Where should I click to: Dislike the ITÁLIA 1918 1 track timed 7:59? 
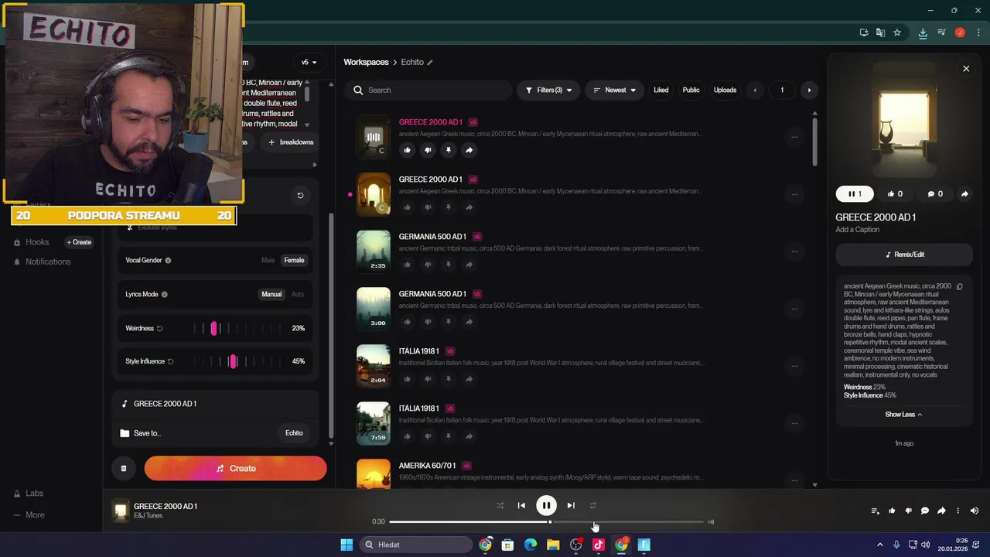(428, 436)
